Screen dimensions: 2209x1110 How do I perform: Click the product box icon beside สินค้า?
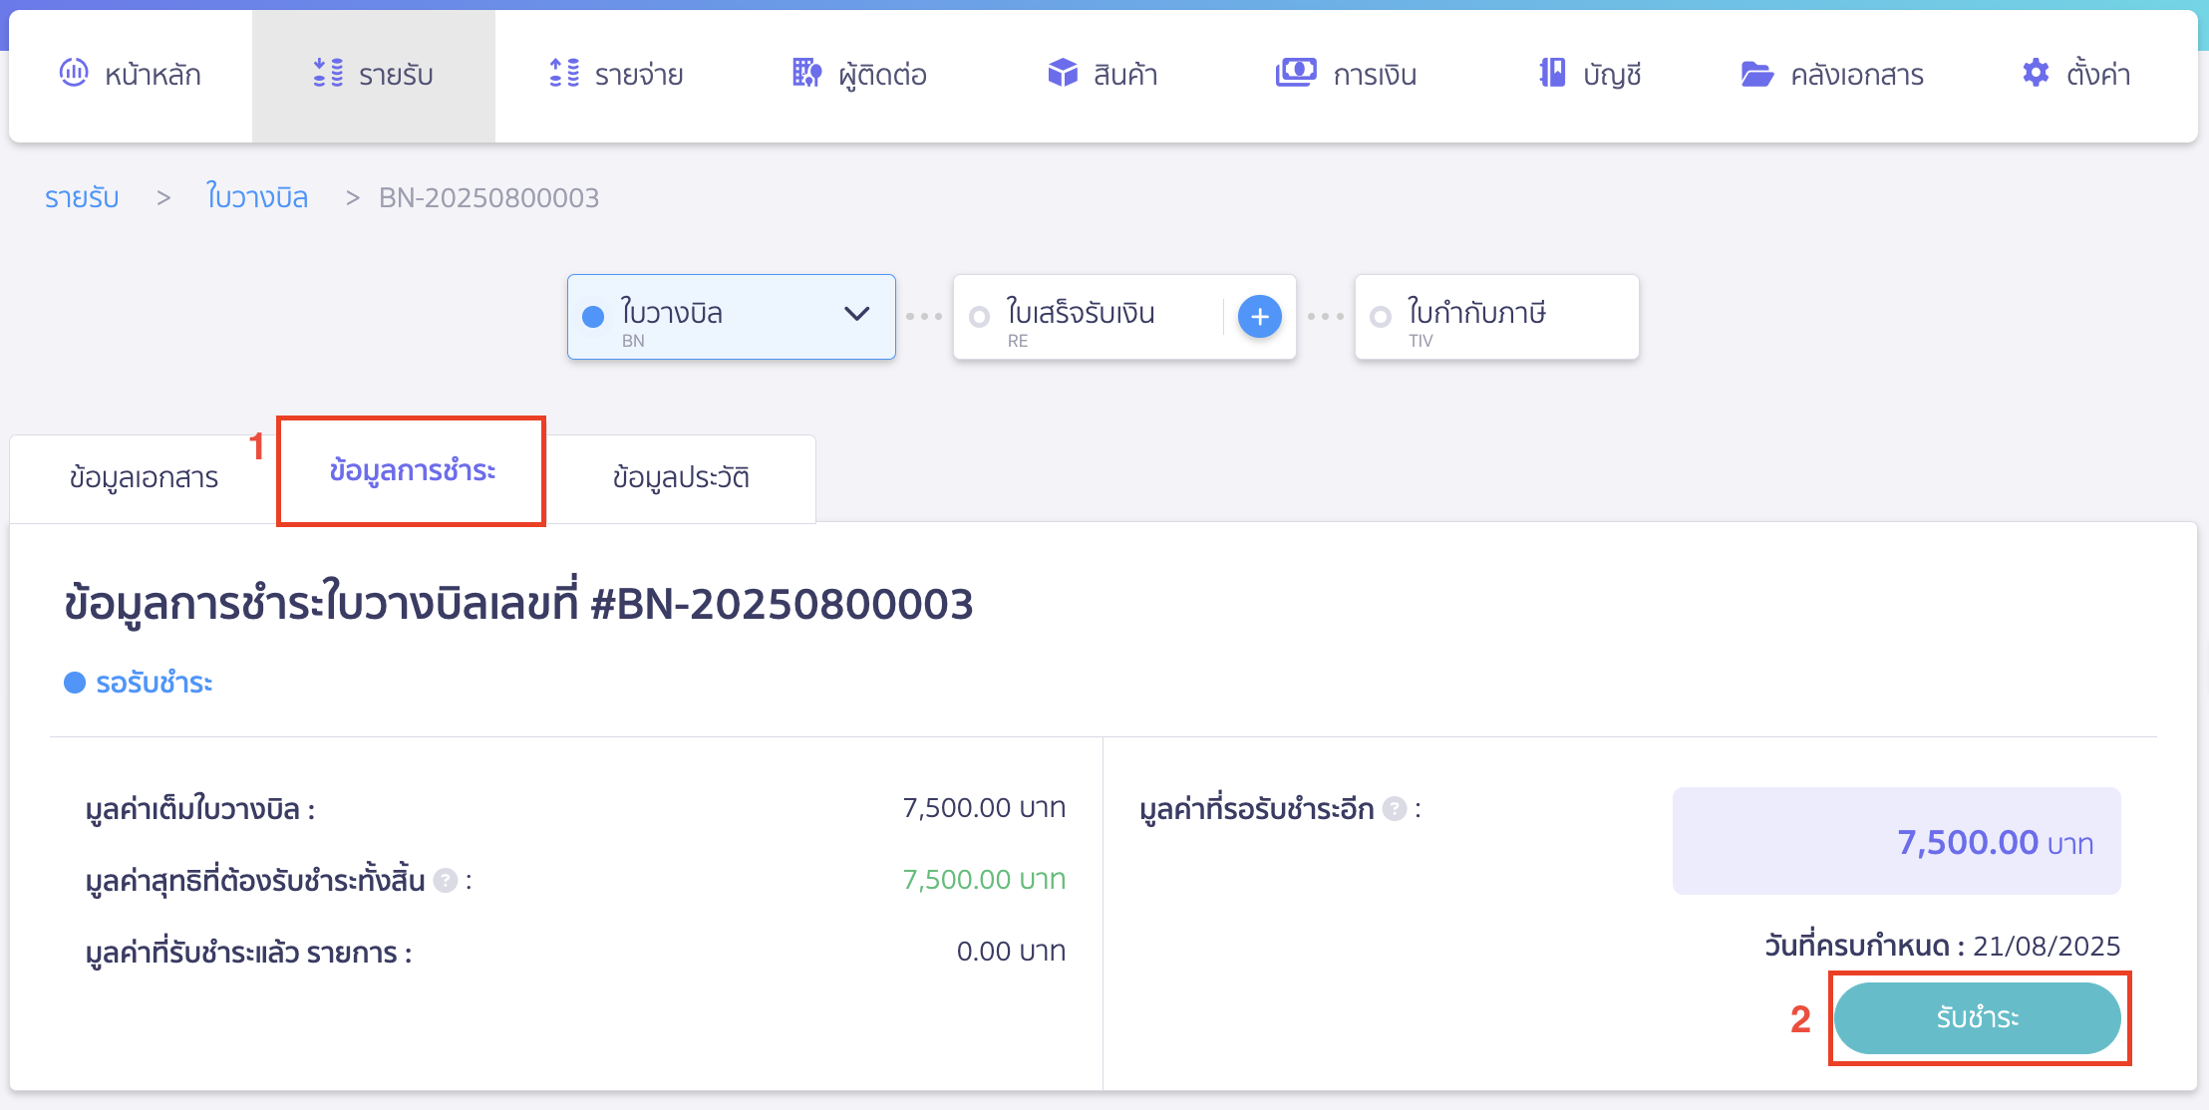(x=1063, y=73)
